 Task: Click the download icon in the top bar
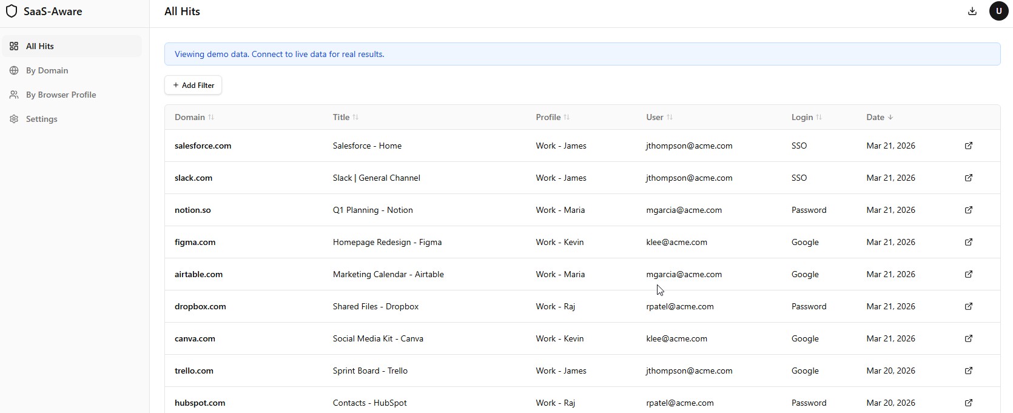click(972, 12)
